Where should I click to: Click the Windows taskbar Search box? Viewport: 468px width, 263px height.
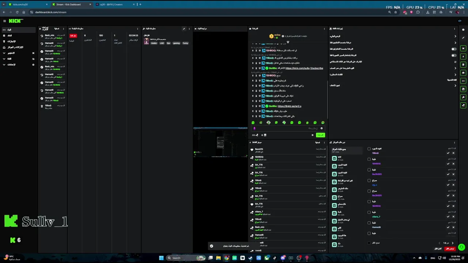185,258
